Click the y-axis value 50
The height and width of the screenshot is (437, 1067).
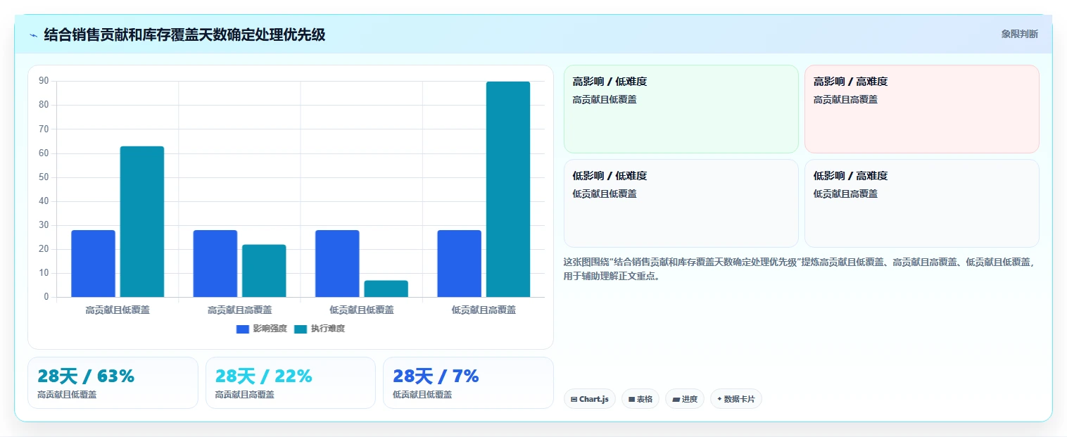pyautogui.click(x=44, y=177)
